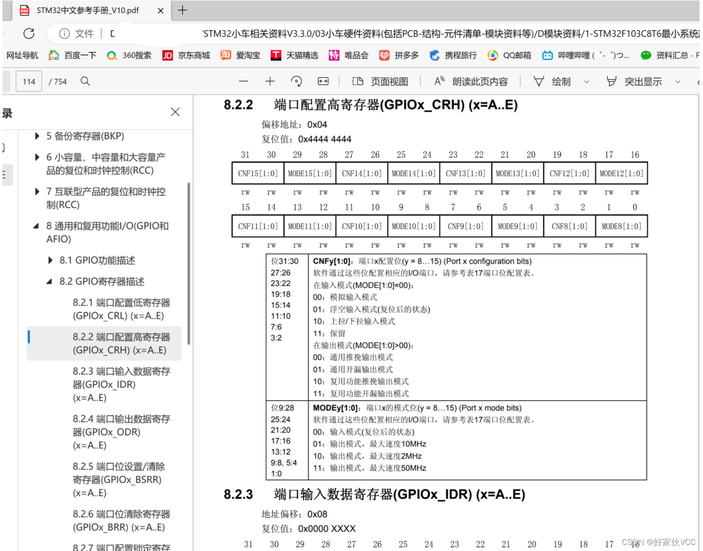Click the page number input field showing 114
Screen dimensions: 703x551
pyautogui.click(x=28, y=81)
